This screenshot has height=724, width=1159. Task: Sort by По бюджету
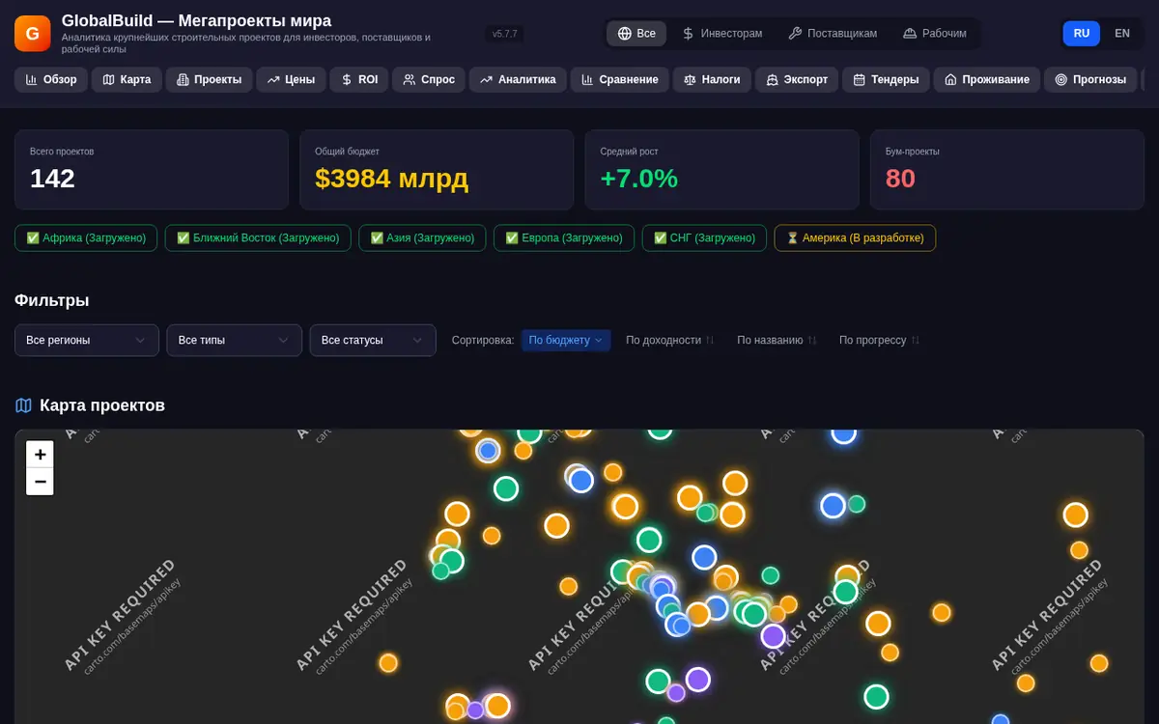(x=566, y=340)
